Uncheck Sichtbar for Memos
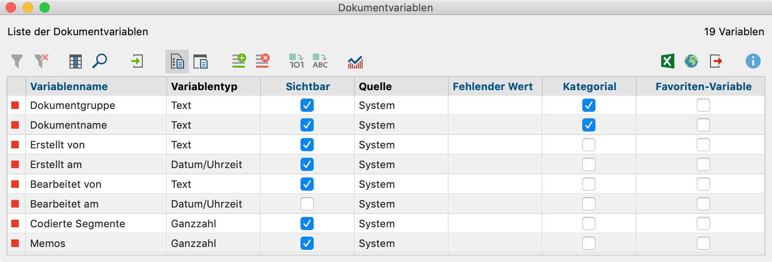The height and width of the screenshot is (262, 772). click(x=307, y=243)
